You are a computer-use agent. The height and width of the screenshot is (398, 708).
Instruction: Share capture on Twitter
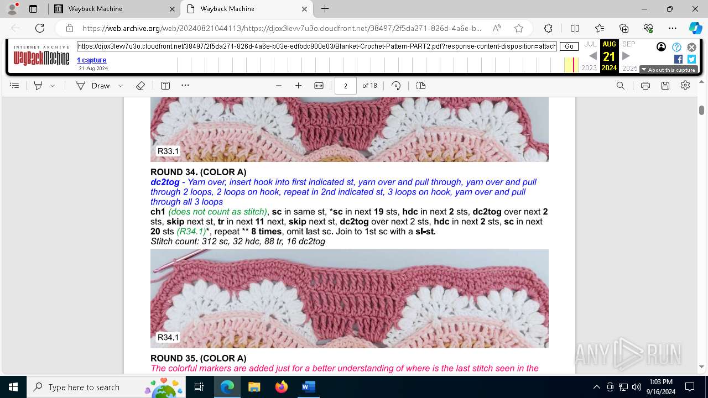691,59
